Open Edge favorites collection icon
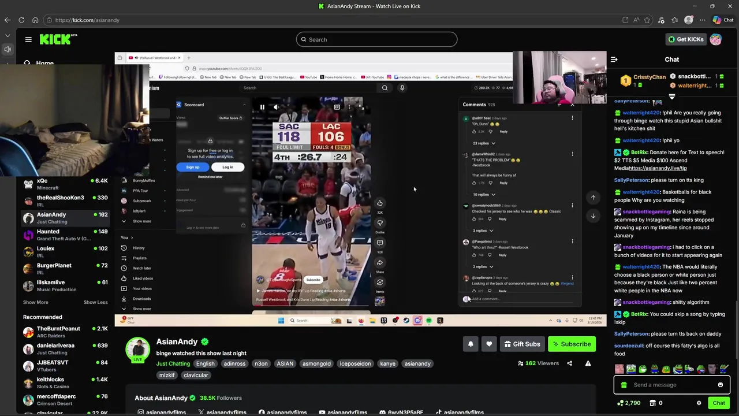This screenshot has height=416, width=739. point(675,20)
